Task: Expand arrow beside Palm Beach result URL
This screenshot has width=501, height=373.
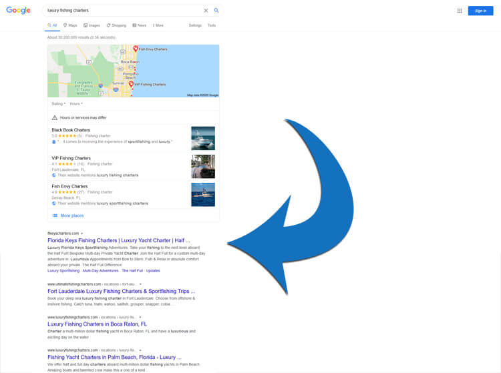Action: point(140,350)
